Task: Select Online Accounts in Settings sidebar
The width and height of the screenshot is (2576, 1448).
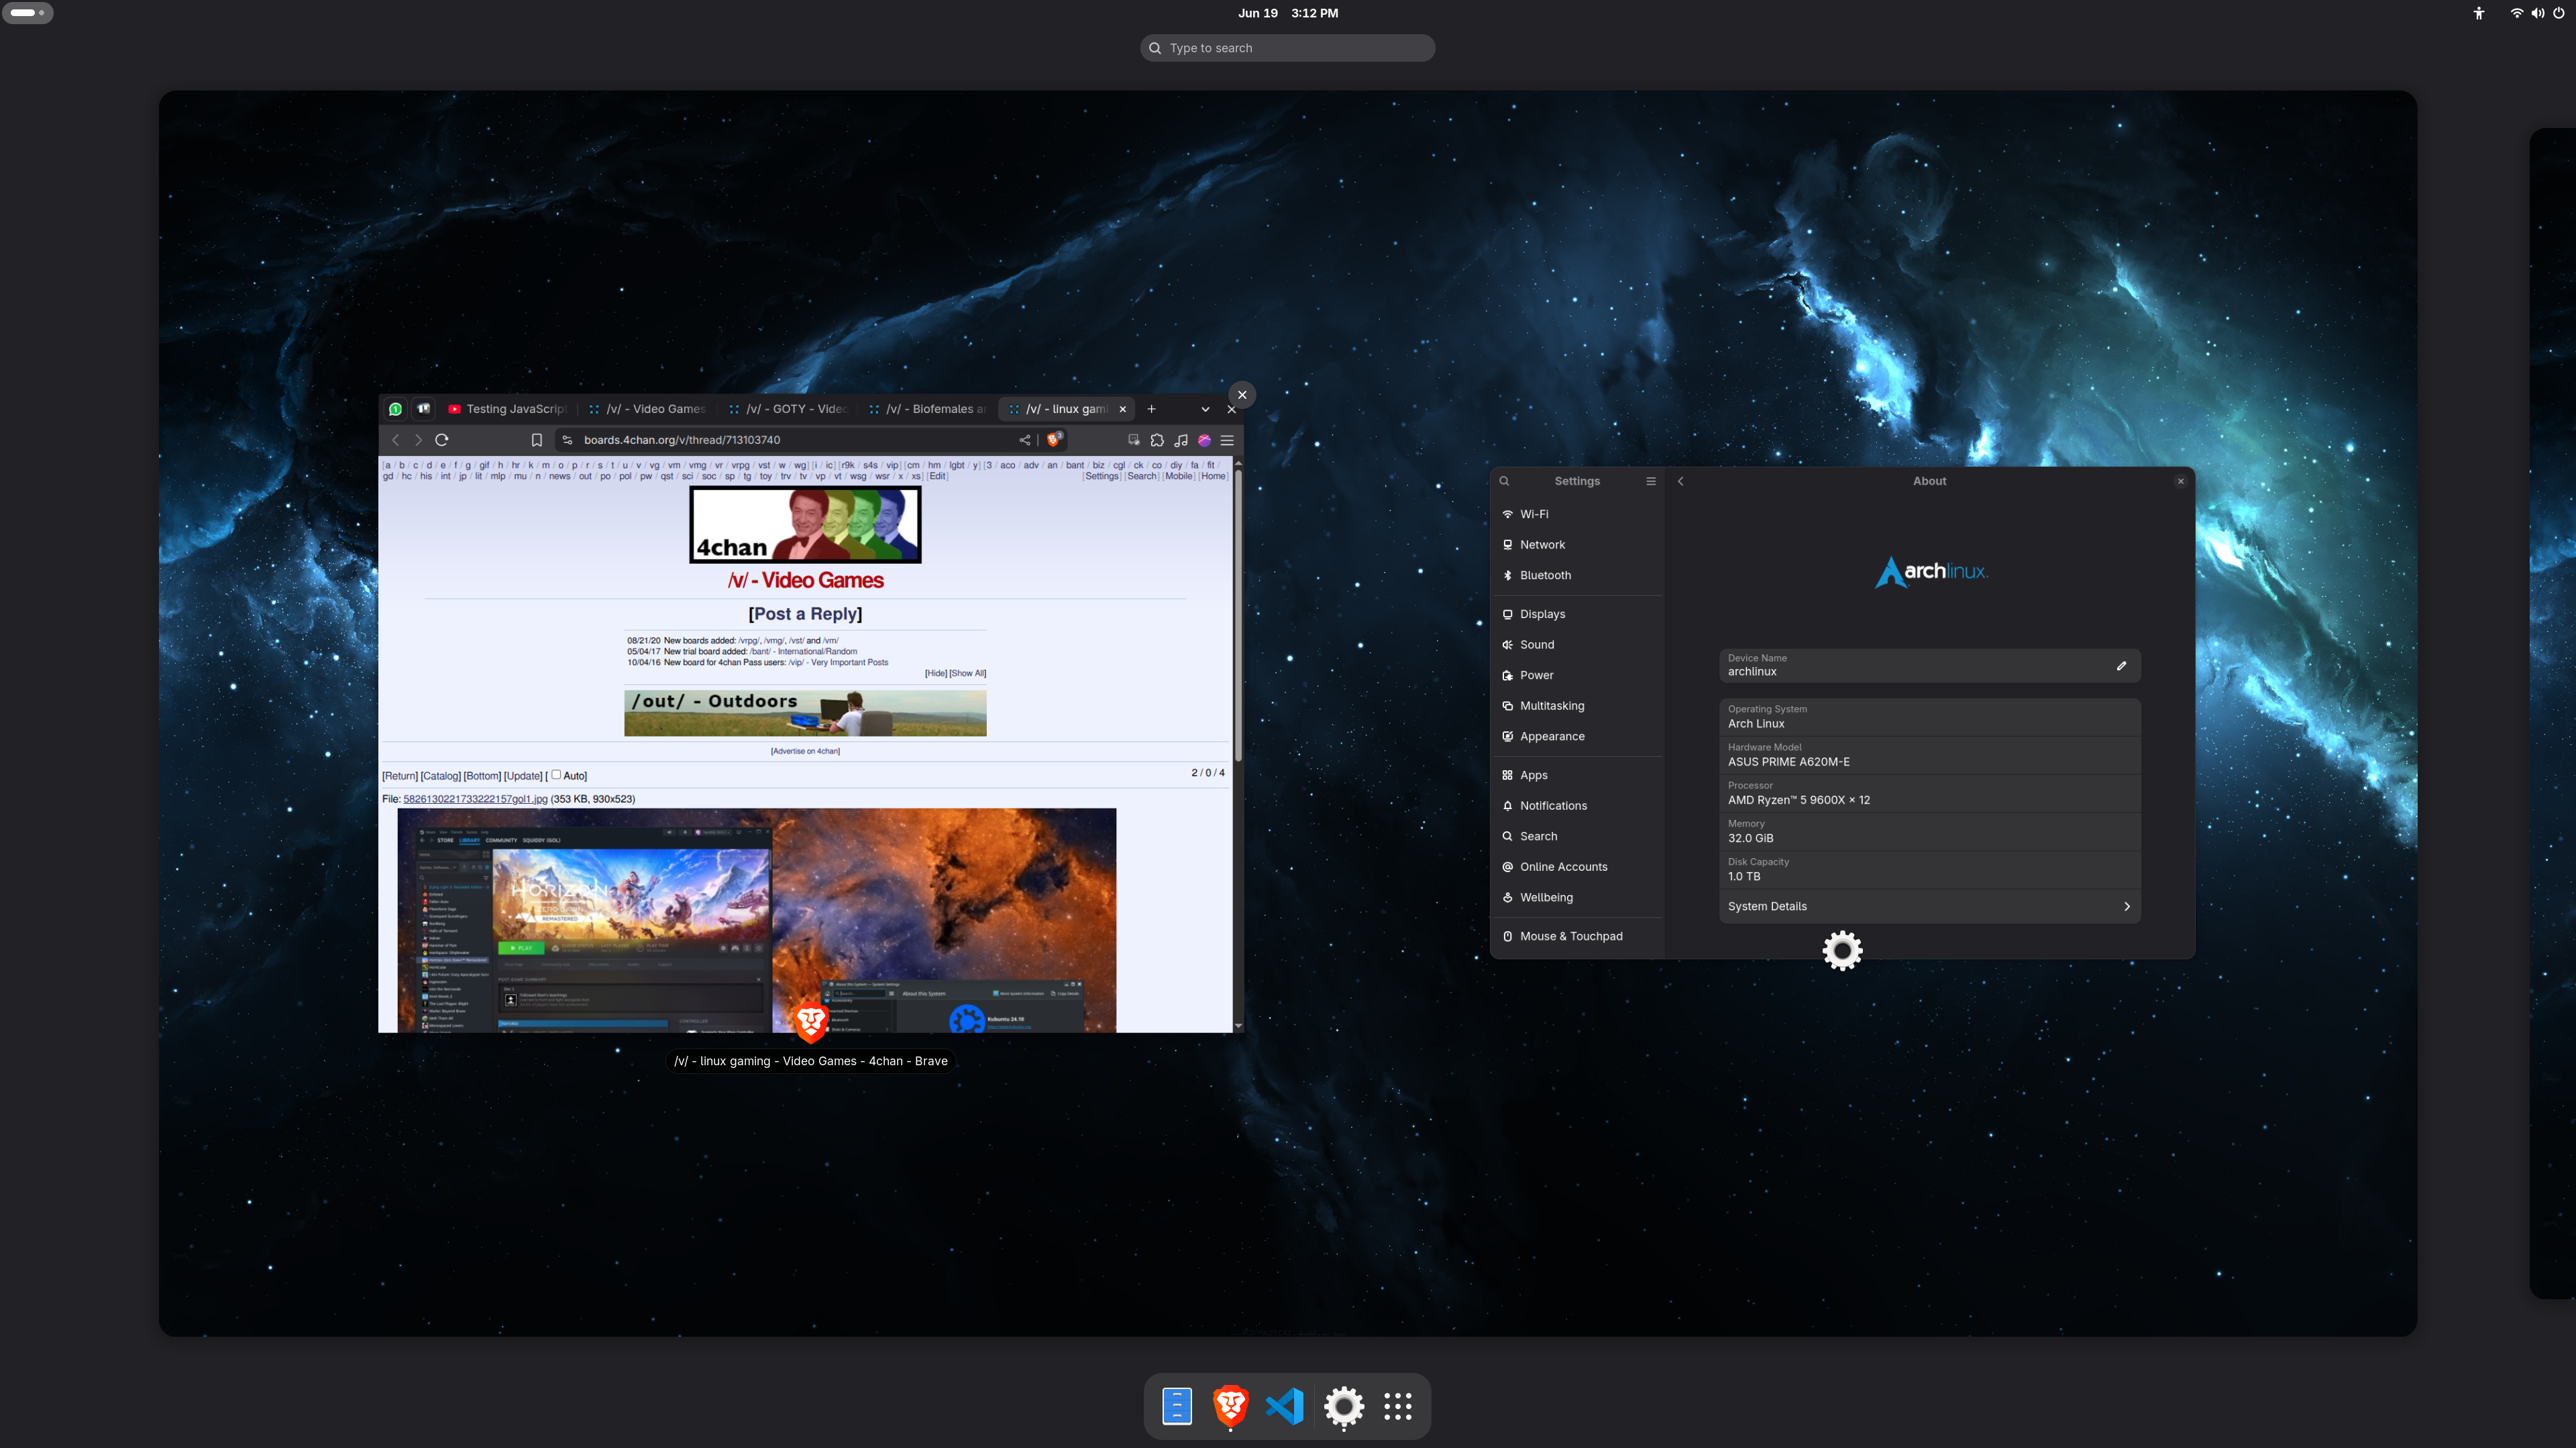Action: [x=1578, y=866]
